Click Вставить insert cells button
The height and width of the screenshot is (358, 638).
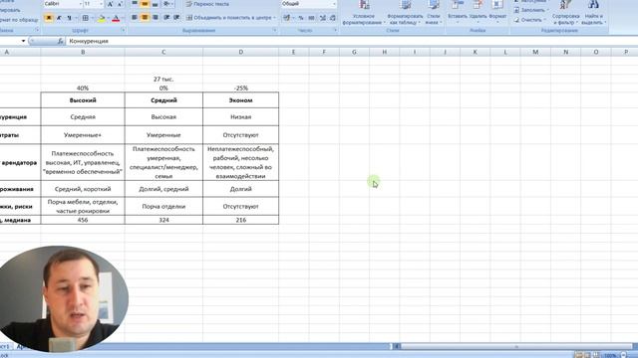coord(458,12)
